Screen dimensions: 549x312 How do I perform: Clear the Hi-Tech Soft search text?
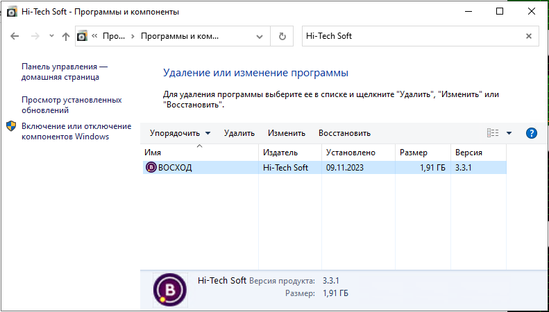pyautogui.click(x=529, y=36)
